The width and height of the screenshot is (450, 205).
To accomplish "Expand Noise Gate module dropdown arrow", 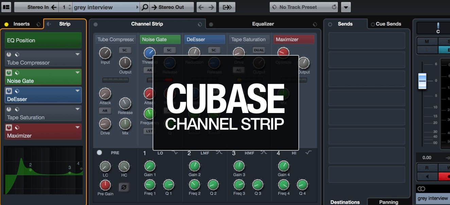I will tap(77, 73).
